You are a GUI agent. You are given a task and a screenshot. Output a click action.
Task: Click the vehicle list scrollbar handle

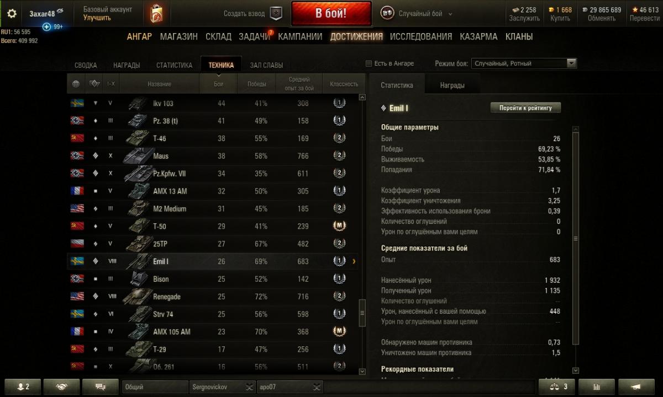362,313
